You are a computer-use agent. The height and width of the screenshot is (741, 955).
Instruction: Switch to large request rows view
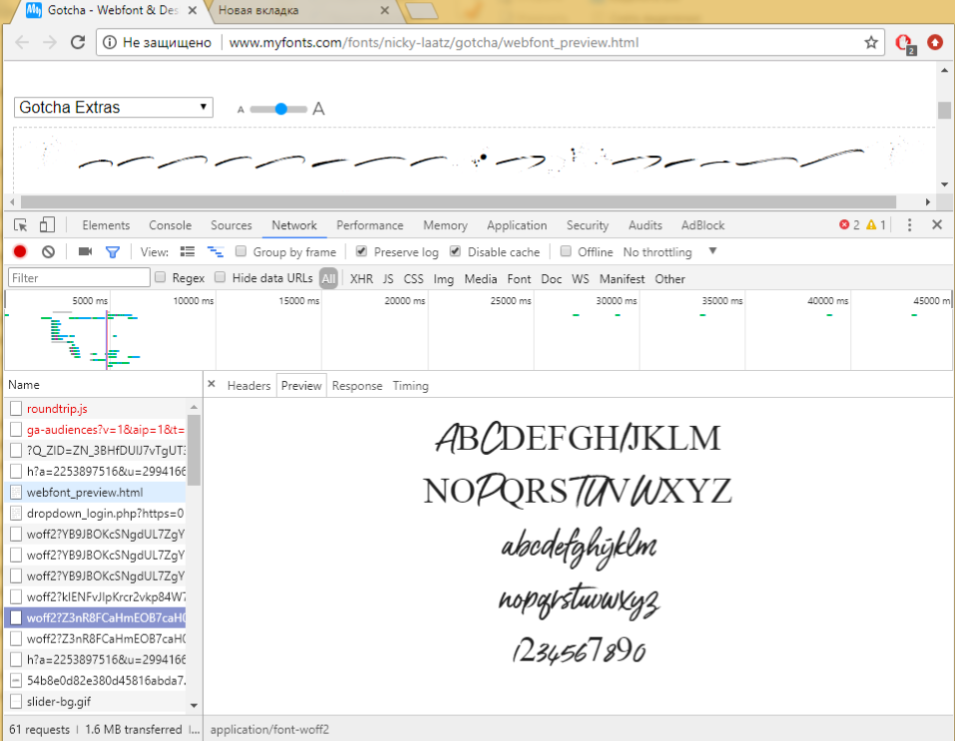coord(188,251)
